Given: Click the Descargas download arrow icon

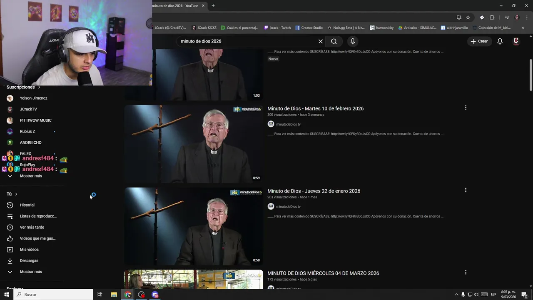Looking at the screenshot, I should click(10, 261).
